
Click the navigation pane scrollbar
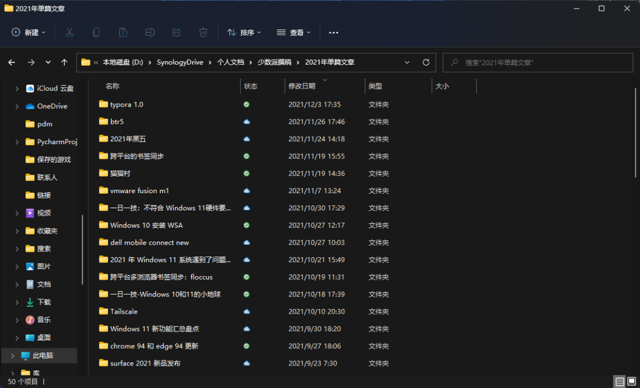point(82,250)
